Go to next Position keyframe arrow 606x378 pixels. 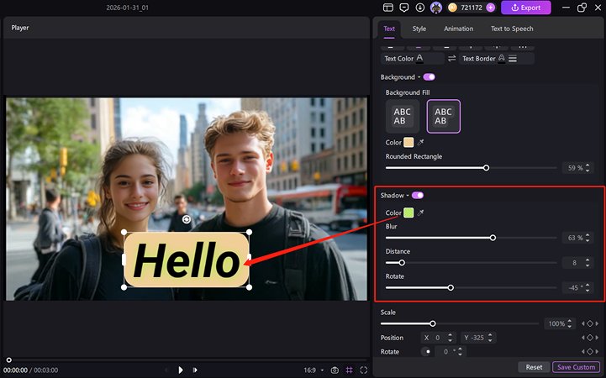[x=597, y=338]
